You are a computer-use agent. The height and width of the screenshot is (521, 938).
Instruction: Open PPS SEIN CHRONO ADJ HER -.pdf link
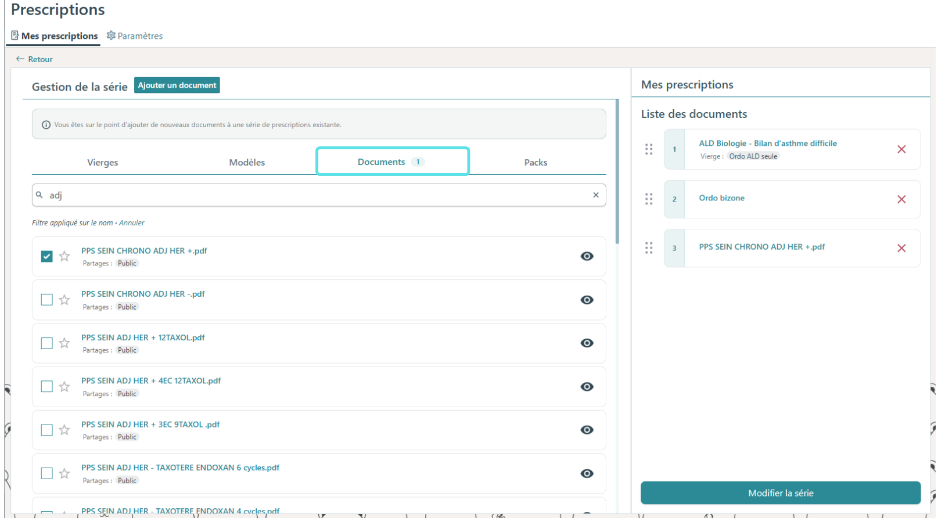tap(143, 294)
